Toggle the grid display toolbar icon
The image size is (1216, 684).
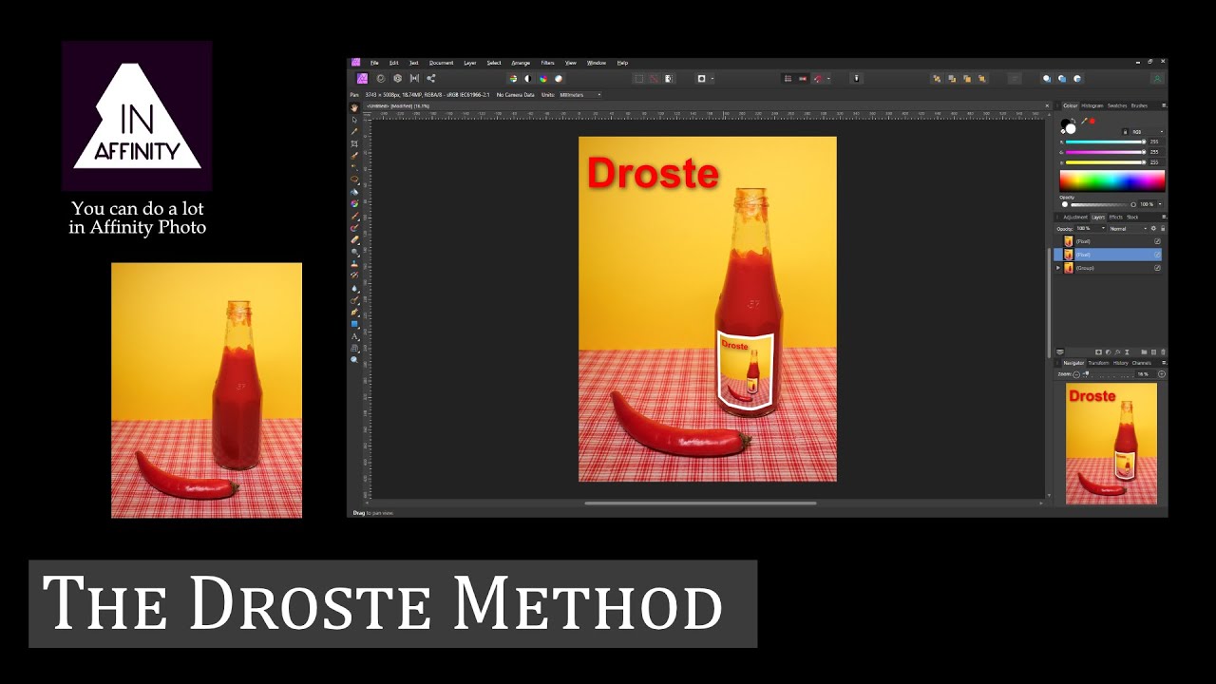[x=788, y=79]
